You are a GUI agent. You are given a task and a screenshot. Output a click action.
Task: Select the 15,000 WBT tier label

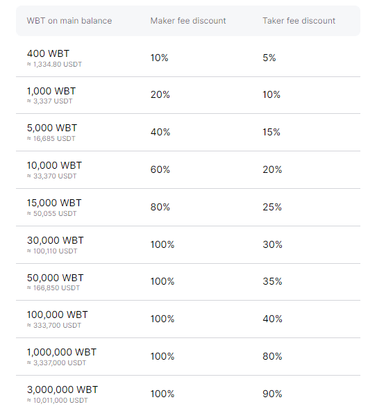pyautogui.click(x=54, y=203)
